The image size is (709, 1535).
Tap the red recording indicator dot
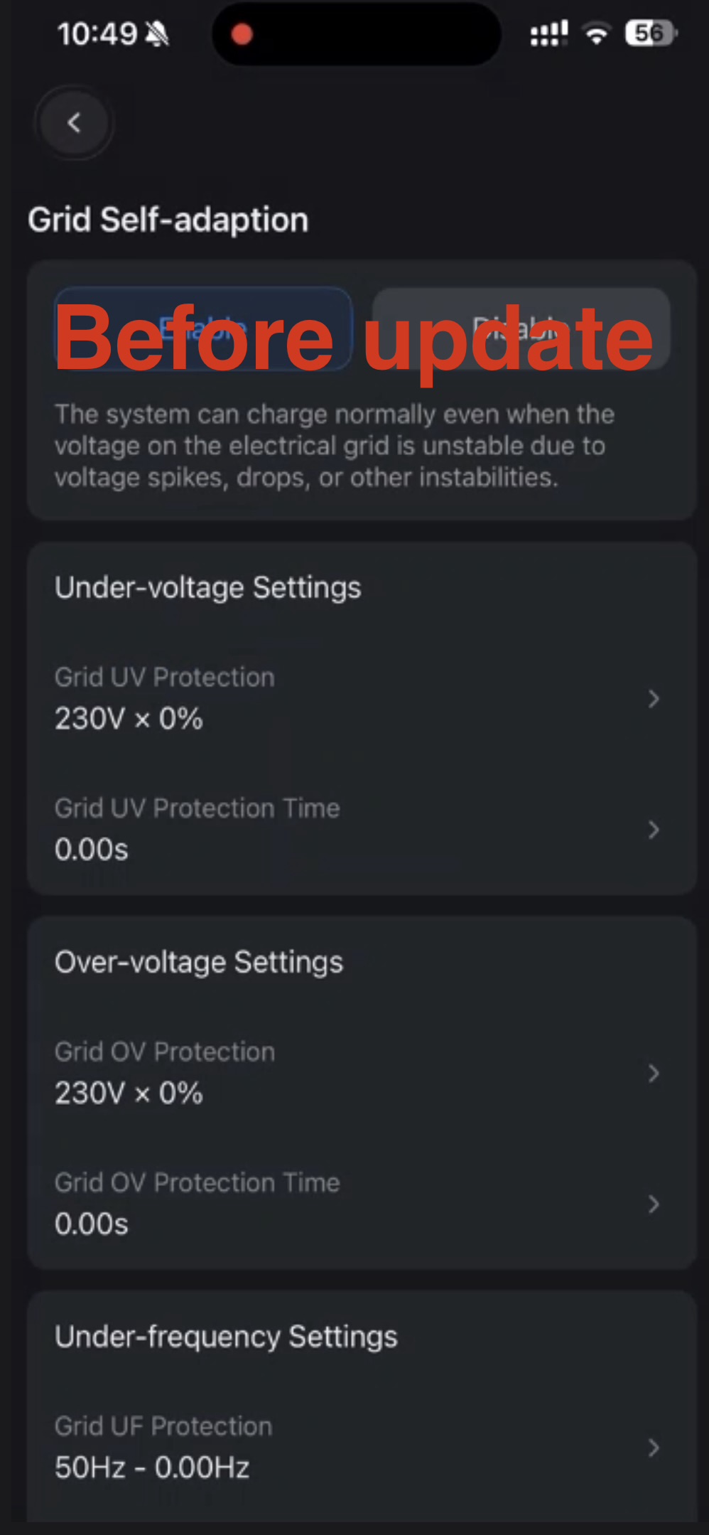(242, 34)
